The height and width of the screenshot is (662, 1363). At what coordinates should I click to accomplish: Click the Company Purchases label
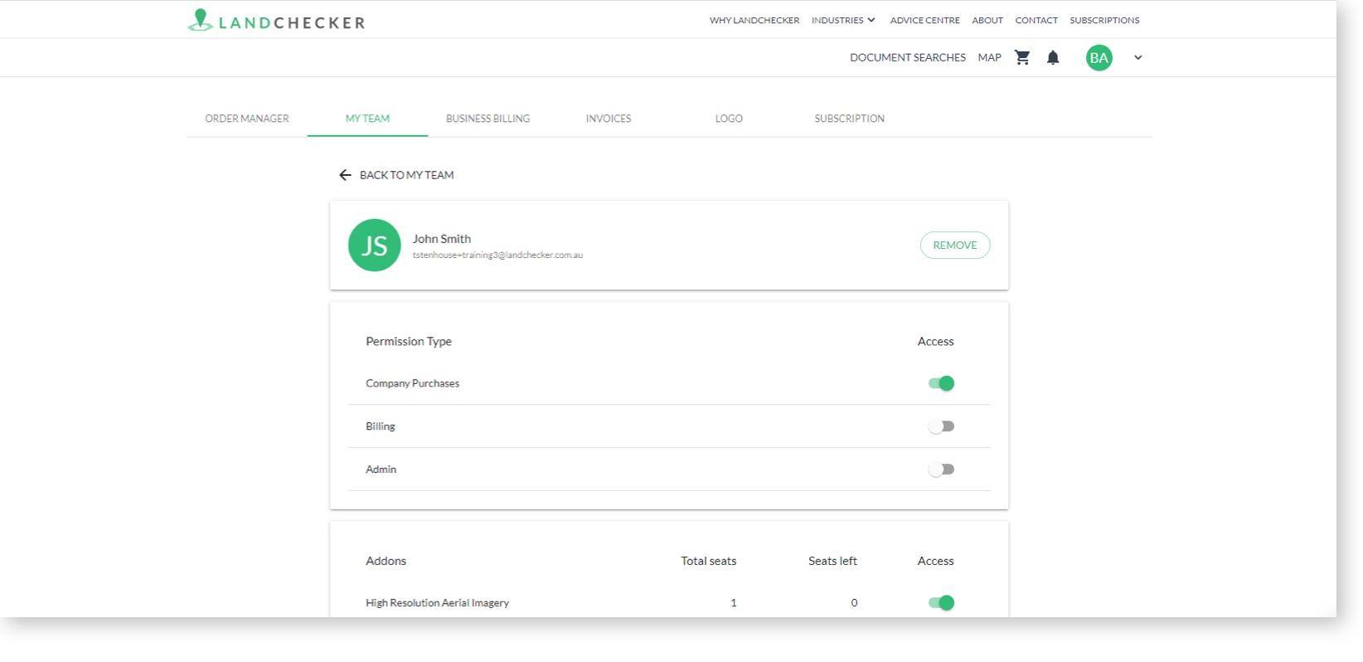(412, 383)
